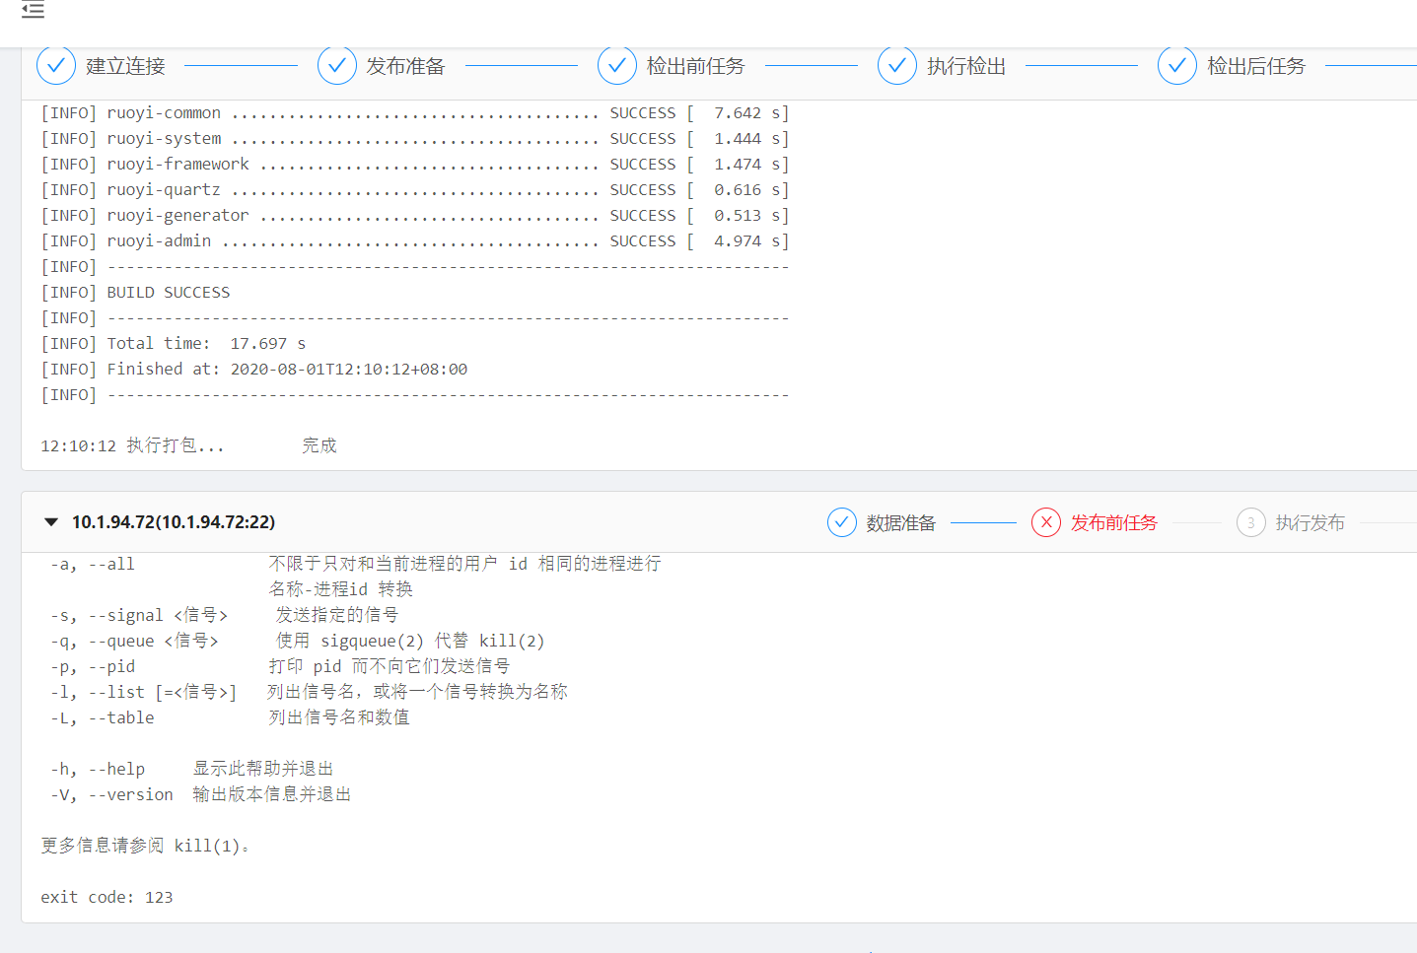Click the red failure icon beside 发布前任务
The height and width of the screenshot is (953, 1417).
(x=1045, y=522)
